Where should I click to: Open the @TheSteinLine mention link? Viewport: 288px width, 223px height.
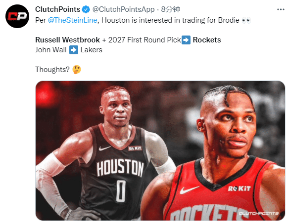(x=73, y=20)
